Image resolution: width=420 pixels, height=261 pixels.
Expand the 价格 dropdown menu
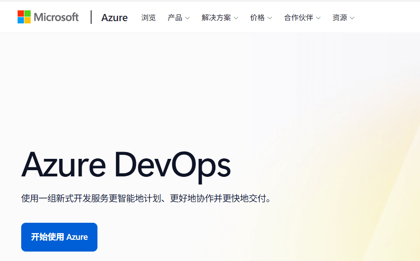261,18
